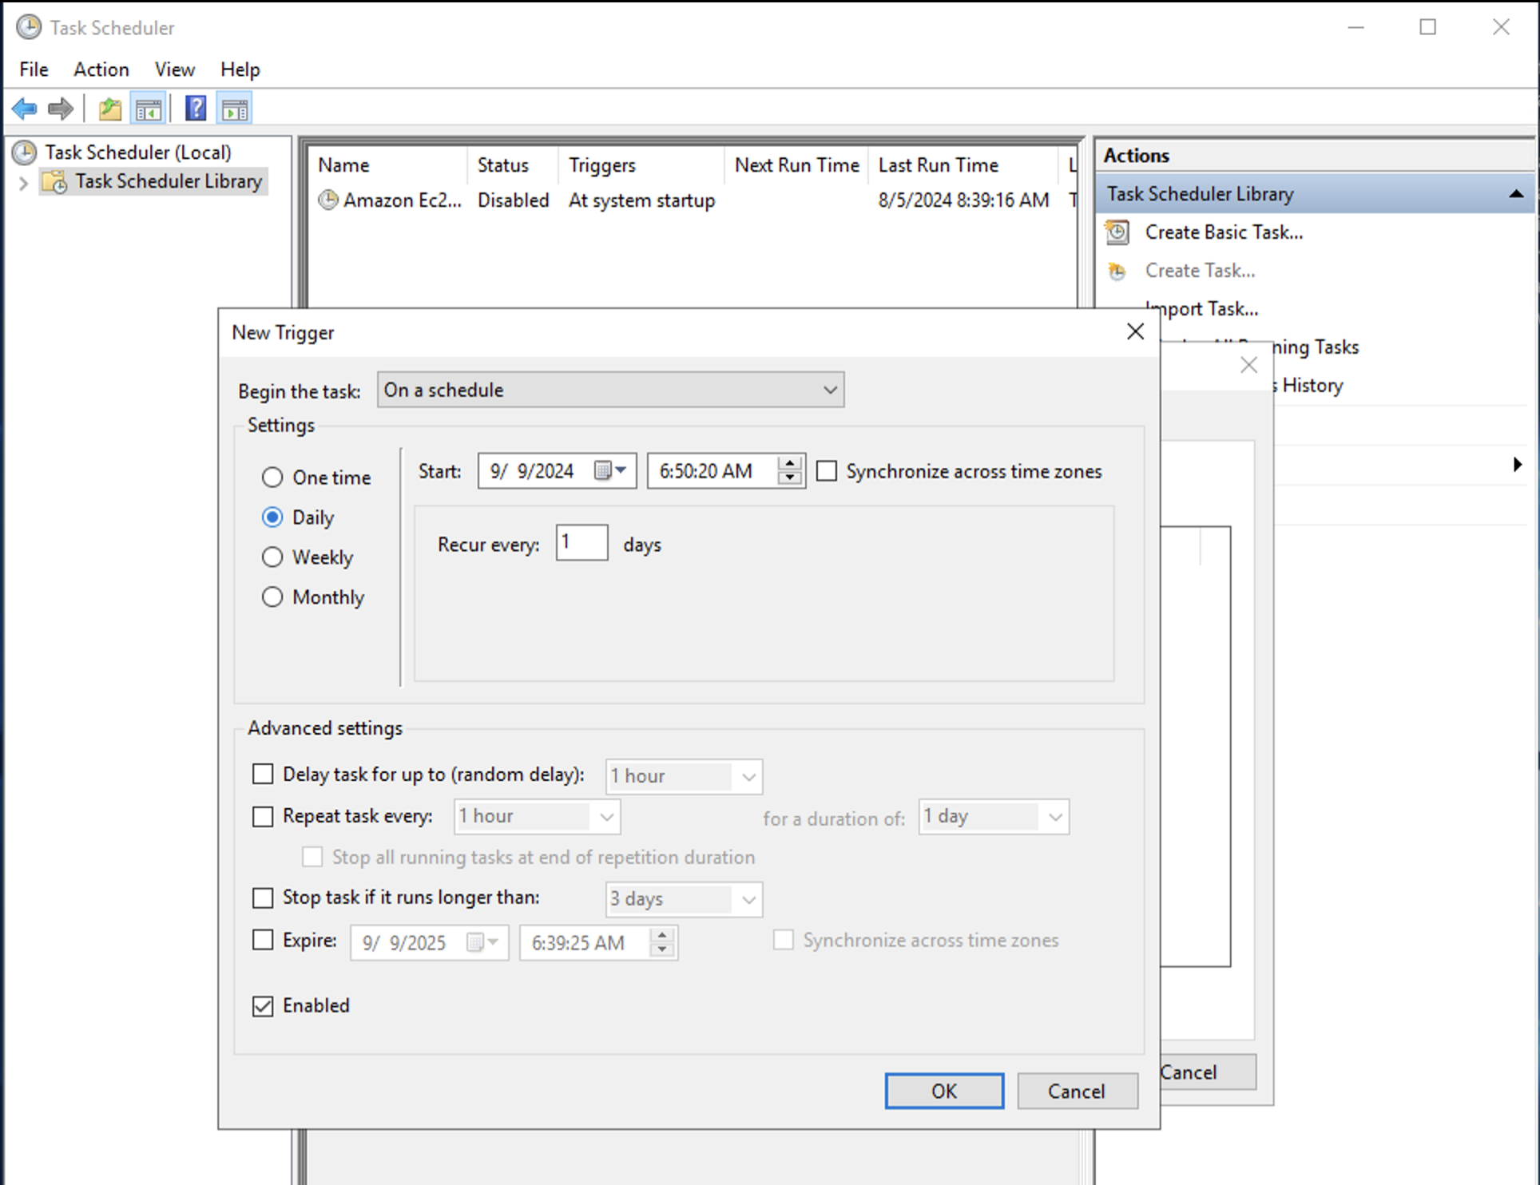Click the Forward arrow toolbar icon
This screenshot has width=1540, height=1185.
point(61,109)
